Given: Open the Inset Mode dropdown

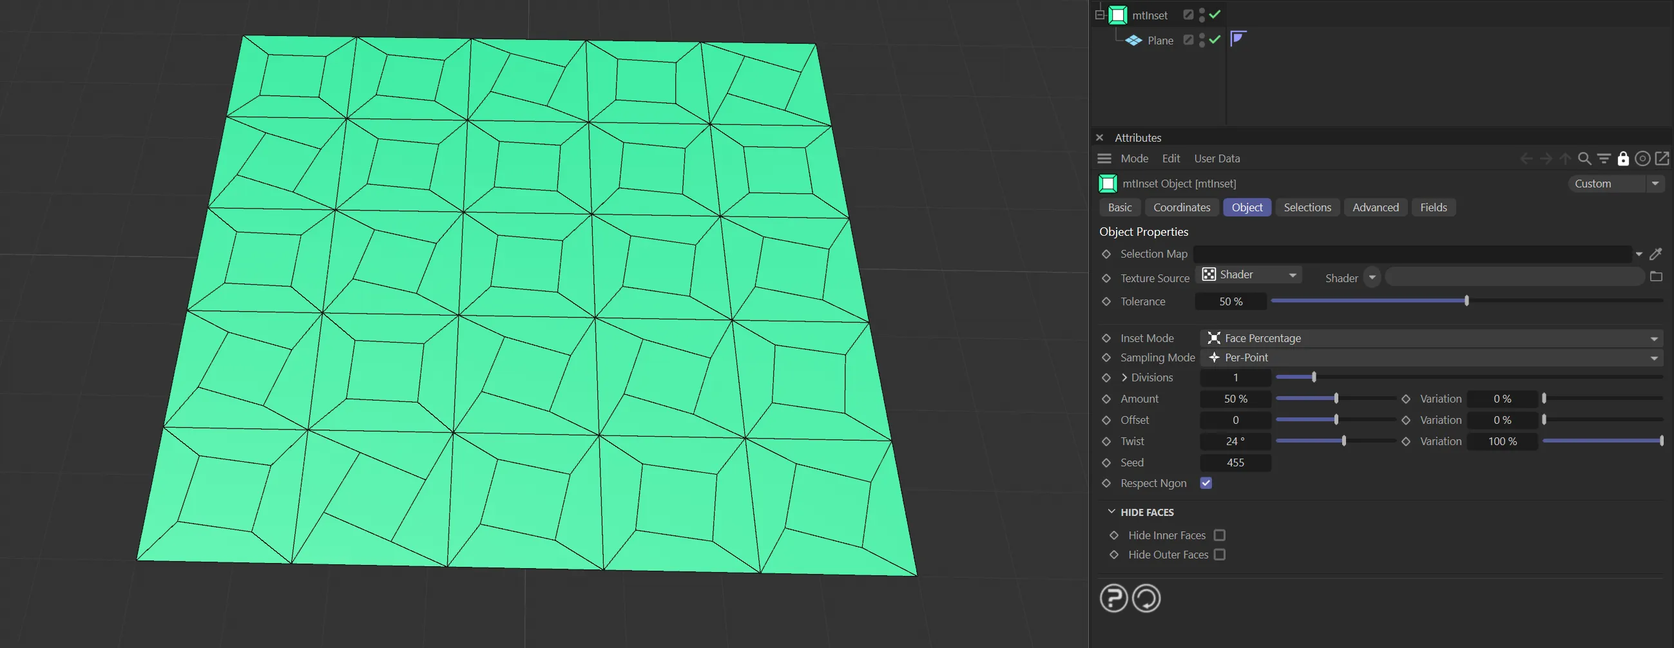Looking at the screenshot, I should pyautogui.click(x=1431, y=338).
